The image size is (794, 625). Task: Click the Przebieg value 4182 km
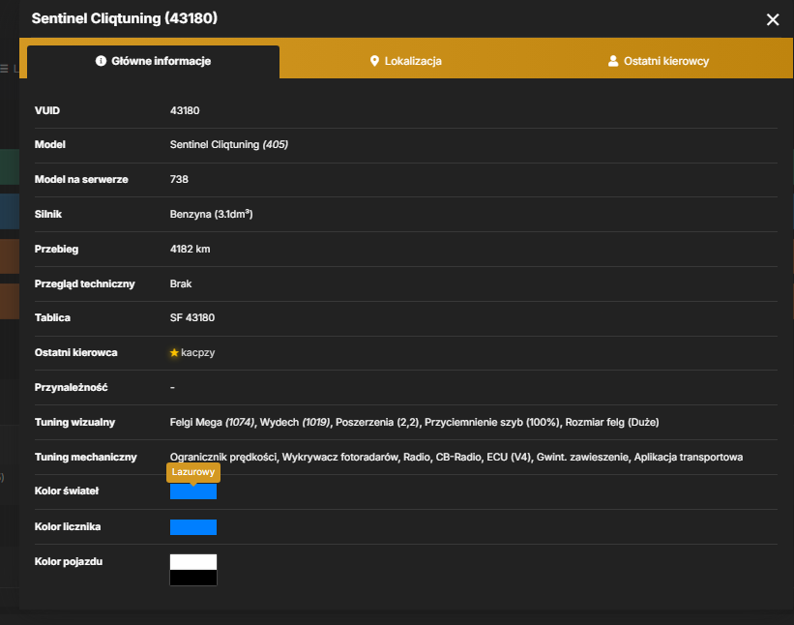coord(190,249)
